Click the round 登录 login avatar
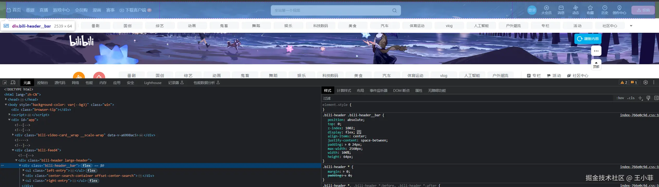 pyautogui.click(x=532, y=10)
